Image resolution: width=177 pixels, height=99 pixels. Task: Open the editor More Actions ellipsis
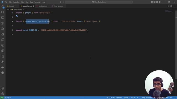click(x=174, y=6)
